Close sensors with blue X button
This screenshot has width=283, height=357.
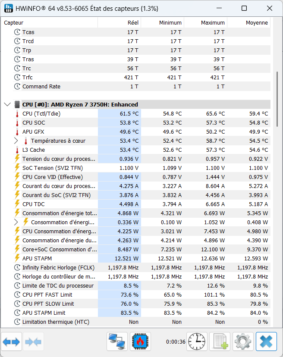(266, 341)
